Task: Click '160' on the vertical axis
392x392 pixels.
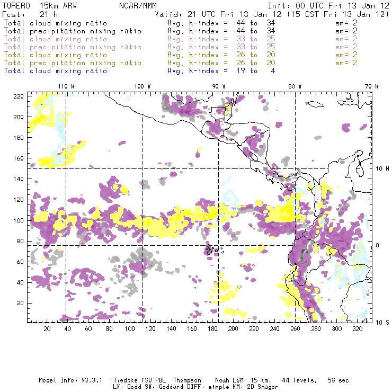Action: (18, 158)
